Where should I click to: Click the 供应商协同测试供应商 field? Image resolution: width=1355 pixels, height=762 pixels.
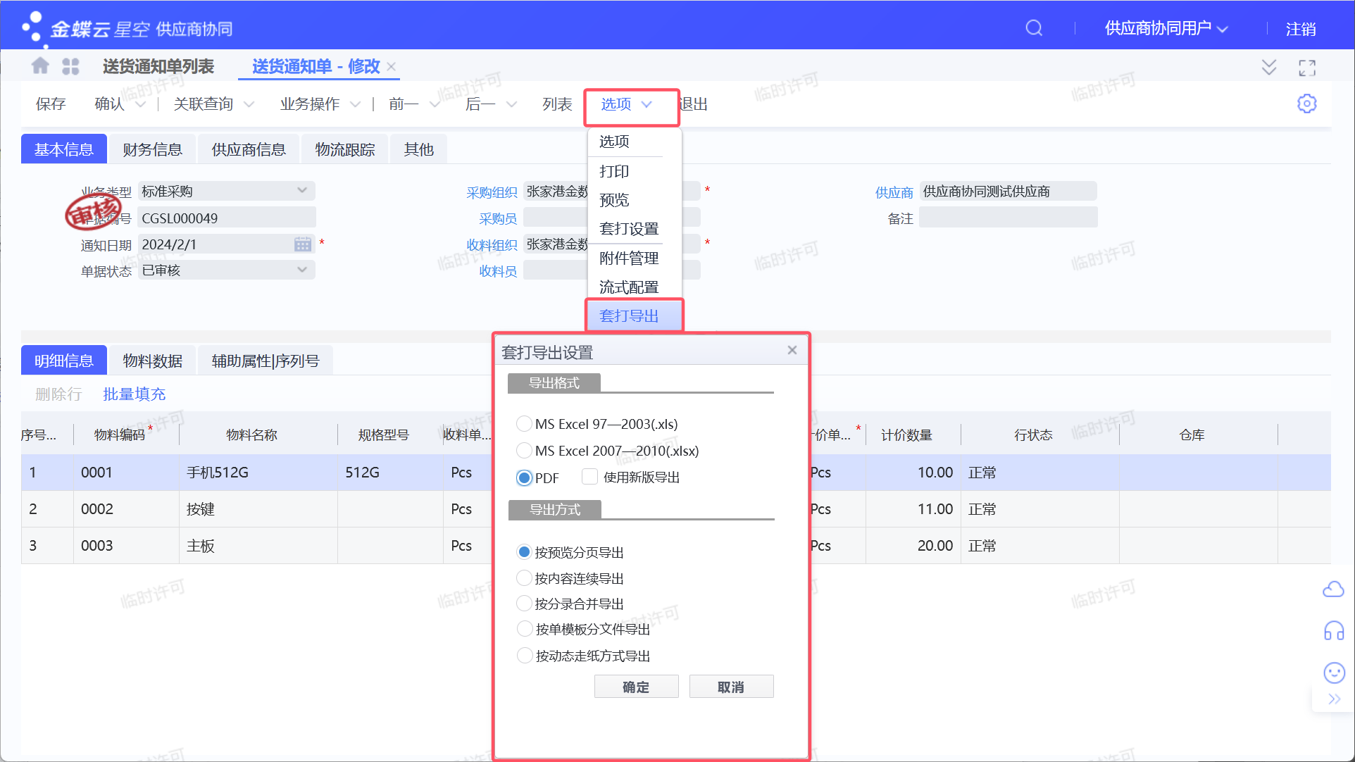pyautogui.click(x=1009, y=191)
